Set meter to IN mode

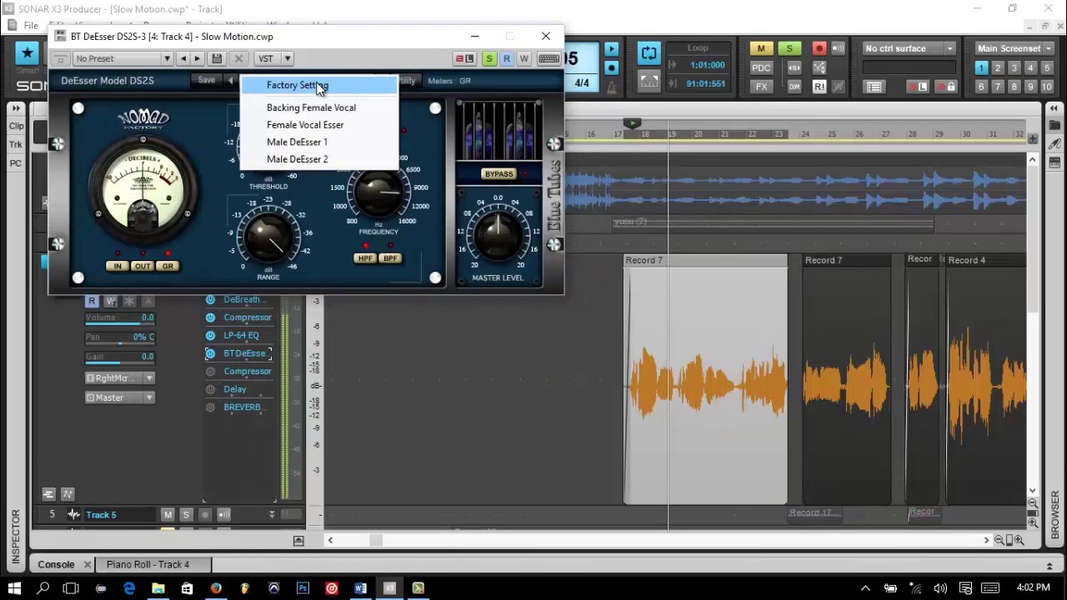(118, 266)
